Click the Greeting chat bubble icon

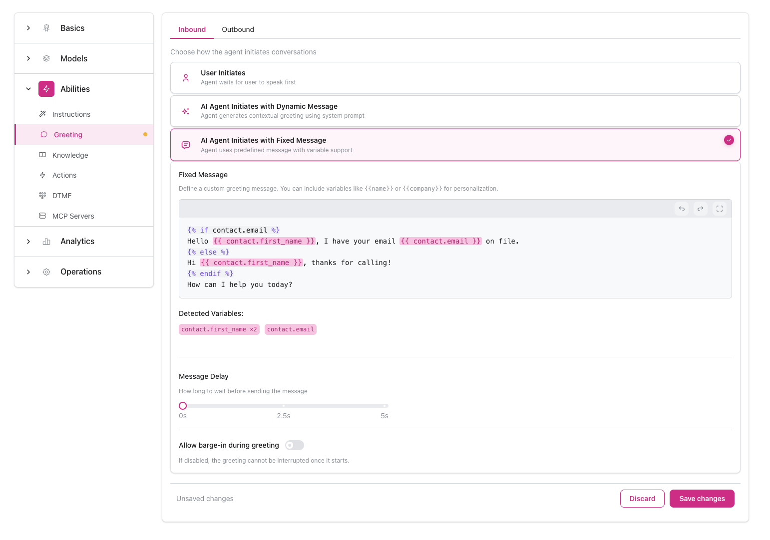click(x=44, y=134)
